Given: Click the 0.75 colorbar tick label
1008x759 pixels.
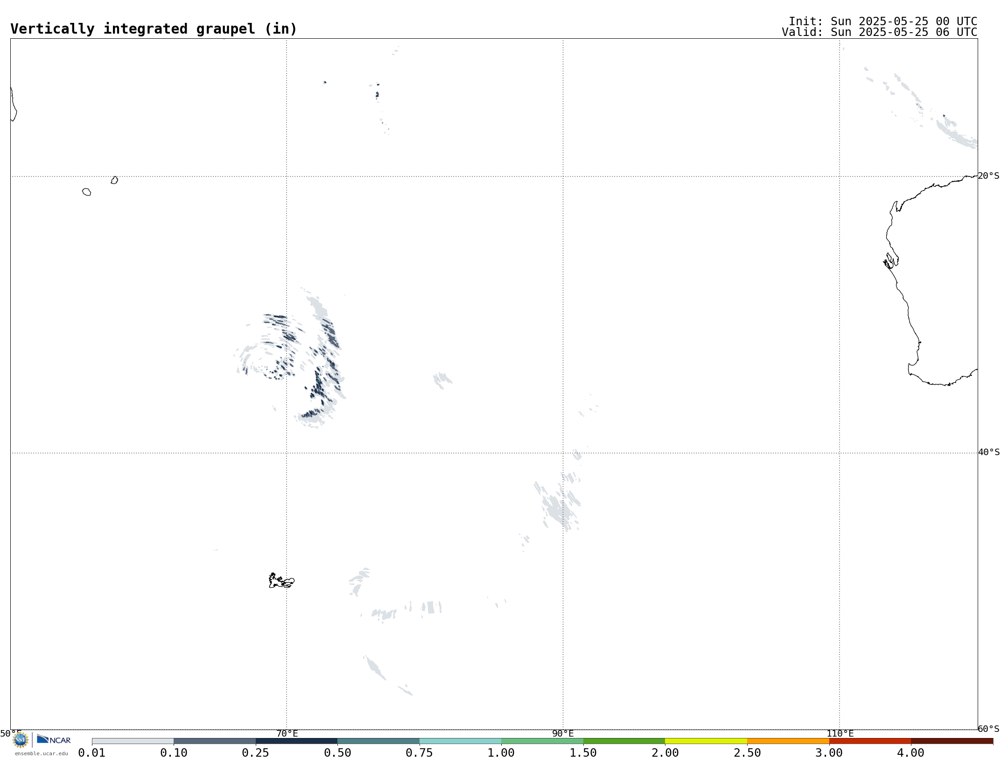Looking at the screenshot, I should (420, 753).
